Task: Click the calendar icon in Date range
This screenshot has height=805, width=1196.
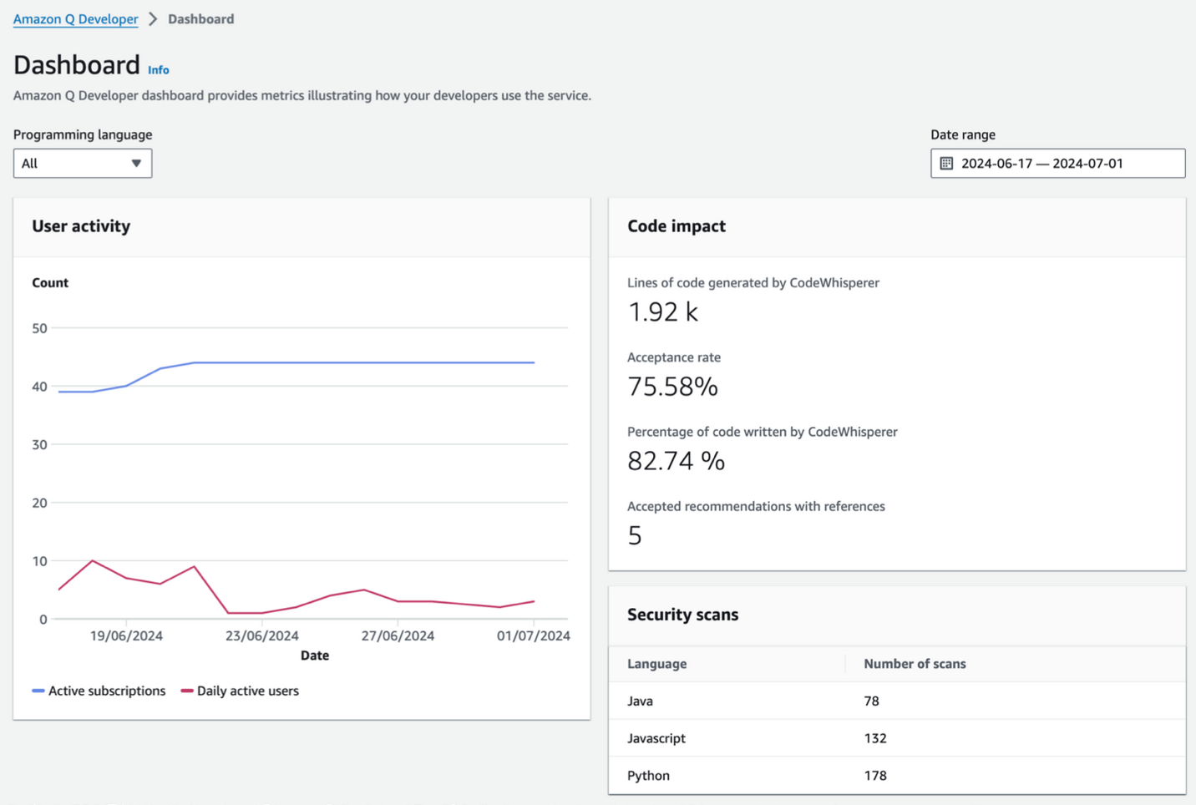Action: 946,164
